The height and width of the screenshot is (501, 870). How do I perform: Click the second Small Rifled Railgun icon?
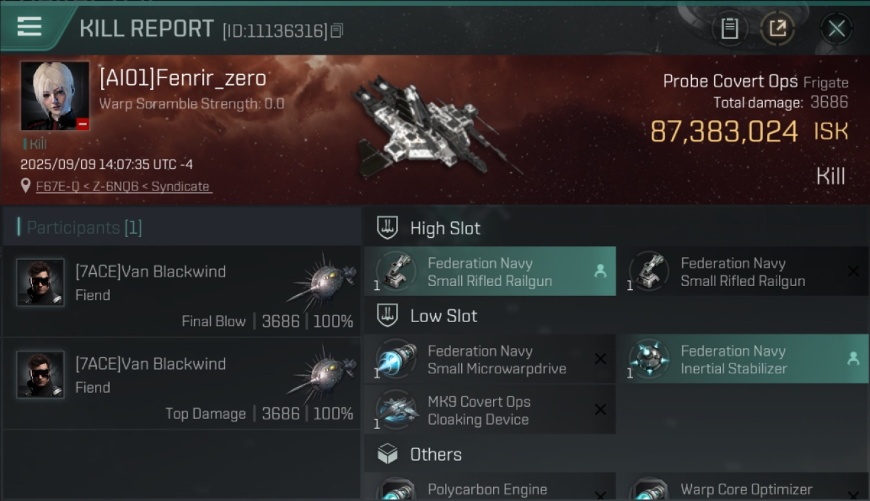(649, 271)
